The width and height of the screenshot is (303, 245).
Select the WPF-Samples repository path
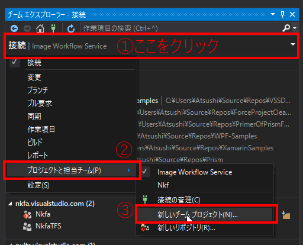coord(197,136)
